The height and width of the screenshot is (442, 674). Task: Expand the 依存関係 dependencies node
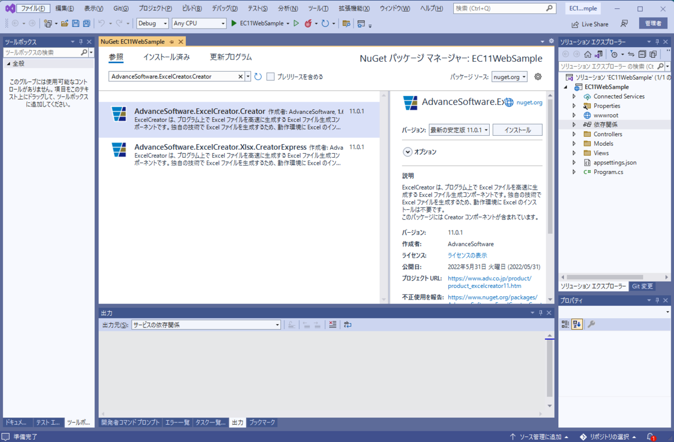point(574,125)
